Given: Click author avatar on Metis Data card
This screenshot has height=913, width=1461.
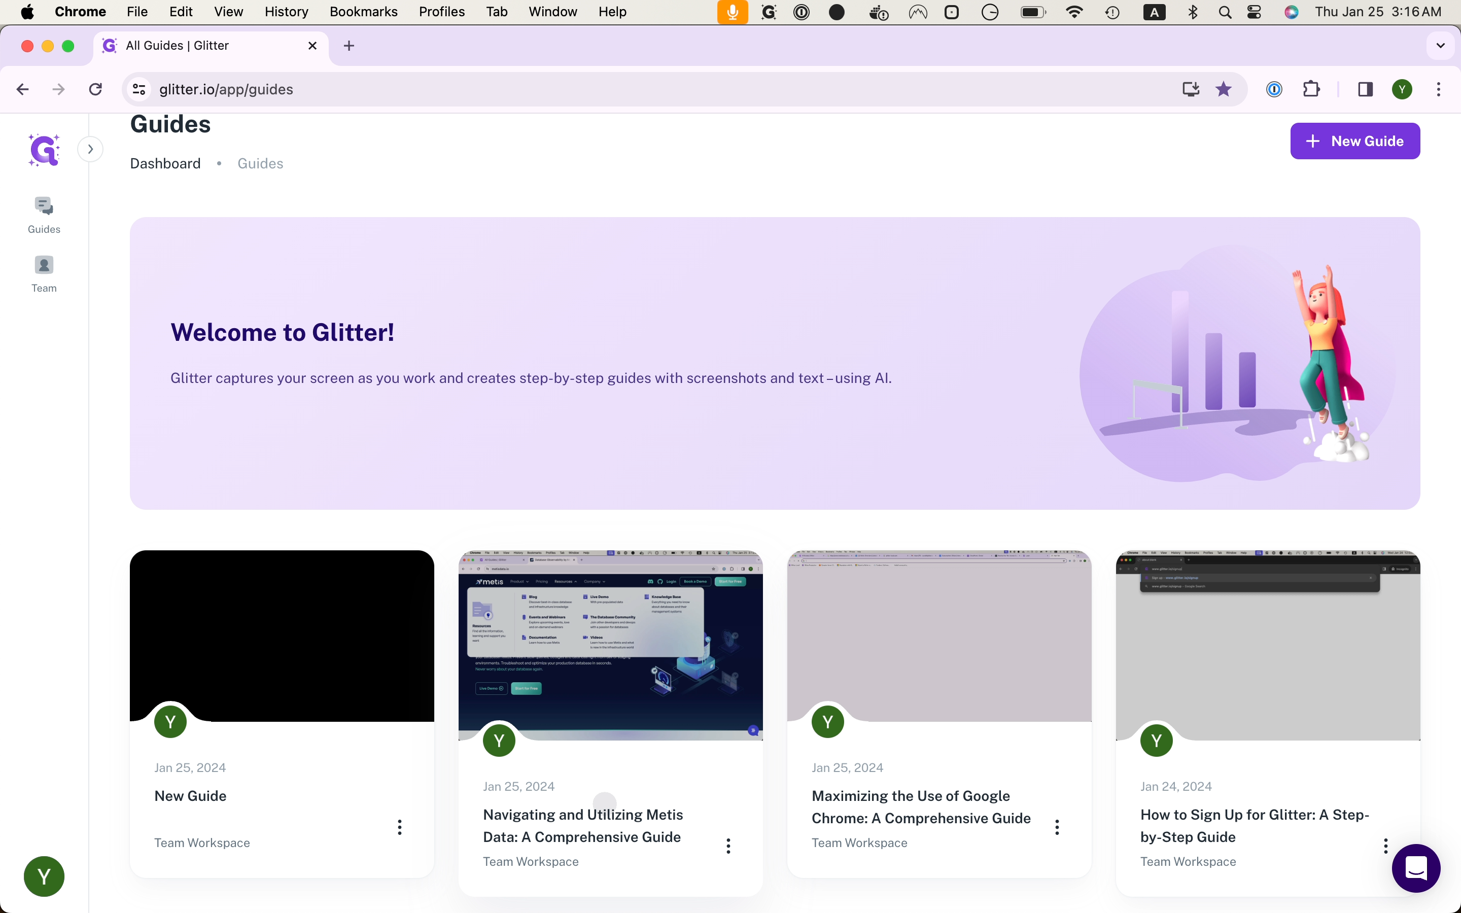Looking at the screenshot, I should (x=499, y=741).
